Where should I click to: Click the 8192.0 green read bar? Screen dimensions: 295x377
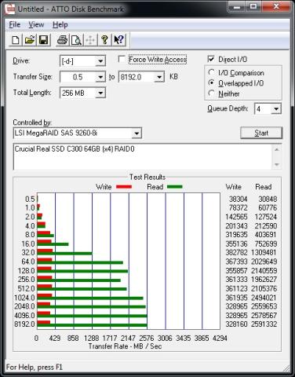(x=92, y=325)
